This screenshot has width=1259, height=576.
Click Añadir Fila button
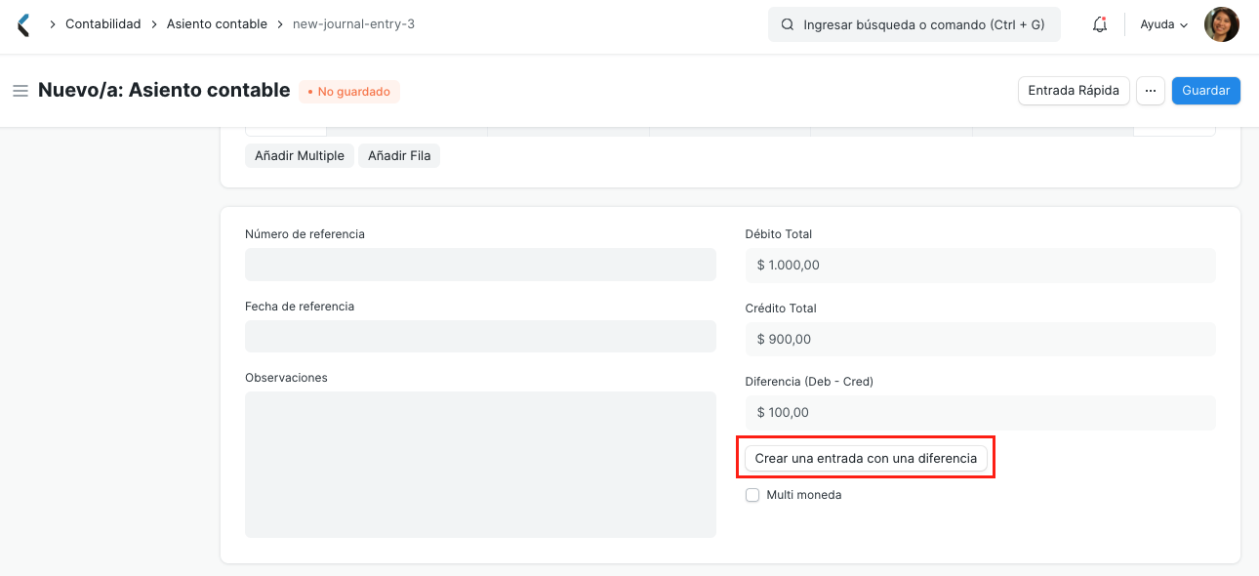point(399,156)
